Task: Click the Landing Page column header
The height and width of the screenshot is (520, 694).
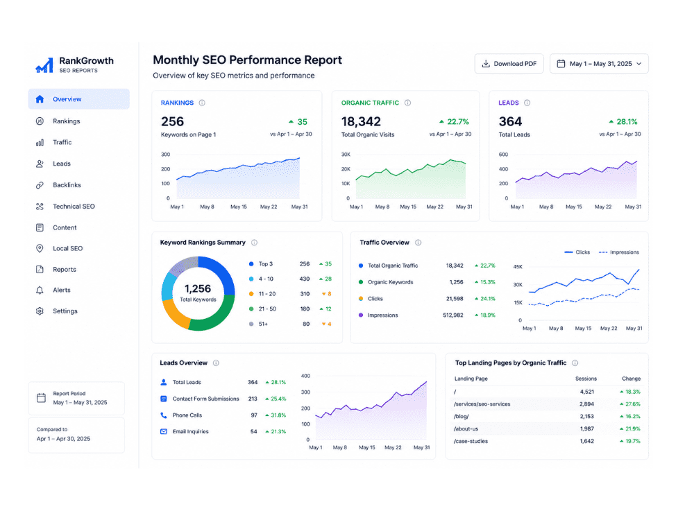Action: tap(471, 379)
